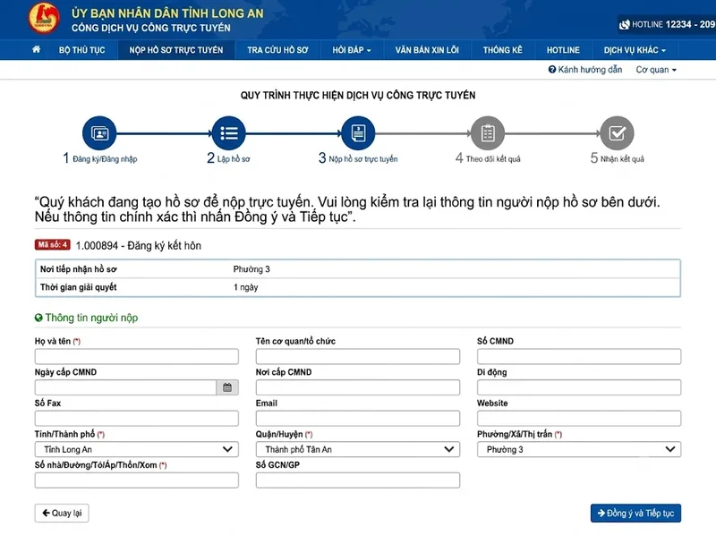Open the Kênh hướng dẫn help link
Screen dimensions: 716x535
pos(585,70)
